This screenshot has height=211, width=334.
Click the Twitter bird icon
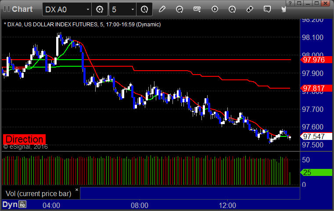[x=284, y=9]
